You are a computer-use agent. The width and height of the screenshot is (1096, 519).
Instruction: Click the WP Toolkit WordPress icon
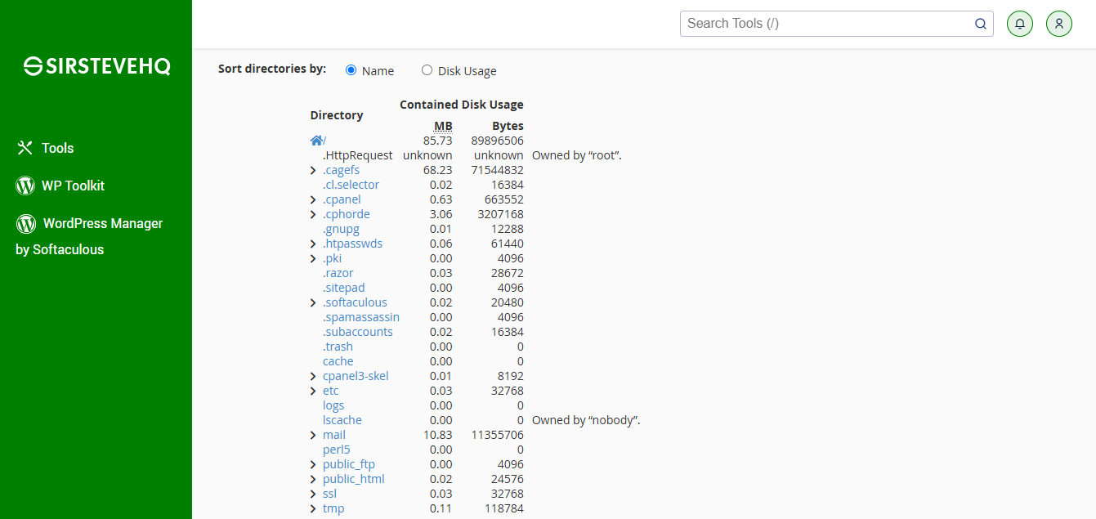25,186
